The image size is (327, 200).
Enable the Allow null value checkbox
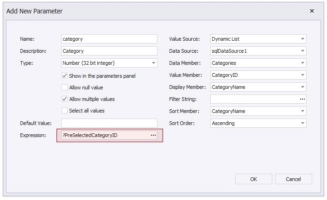point(65,87)
